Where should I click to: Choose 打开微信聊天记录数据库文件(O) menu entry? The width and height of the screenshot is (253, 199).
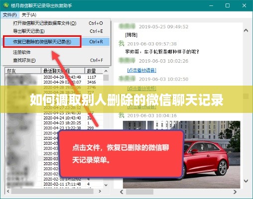pos(56,23)
